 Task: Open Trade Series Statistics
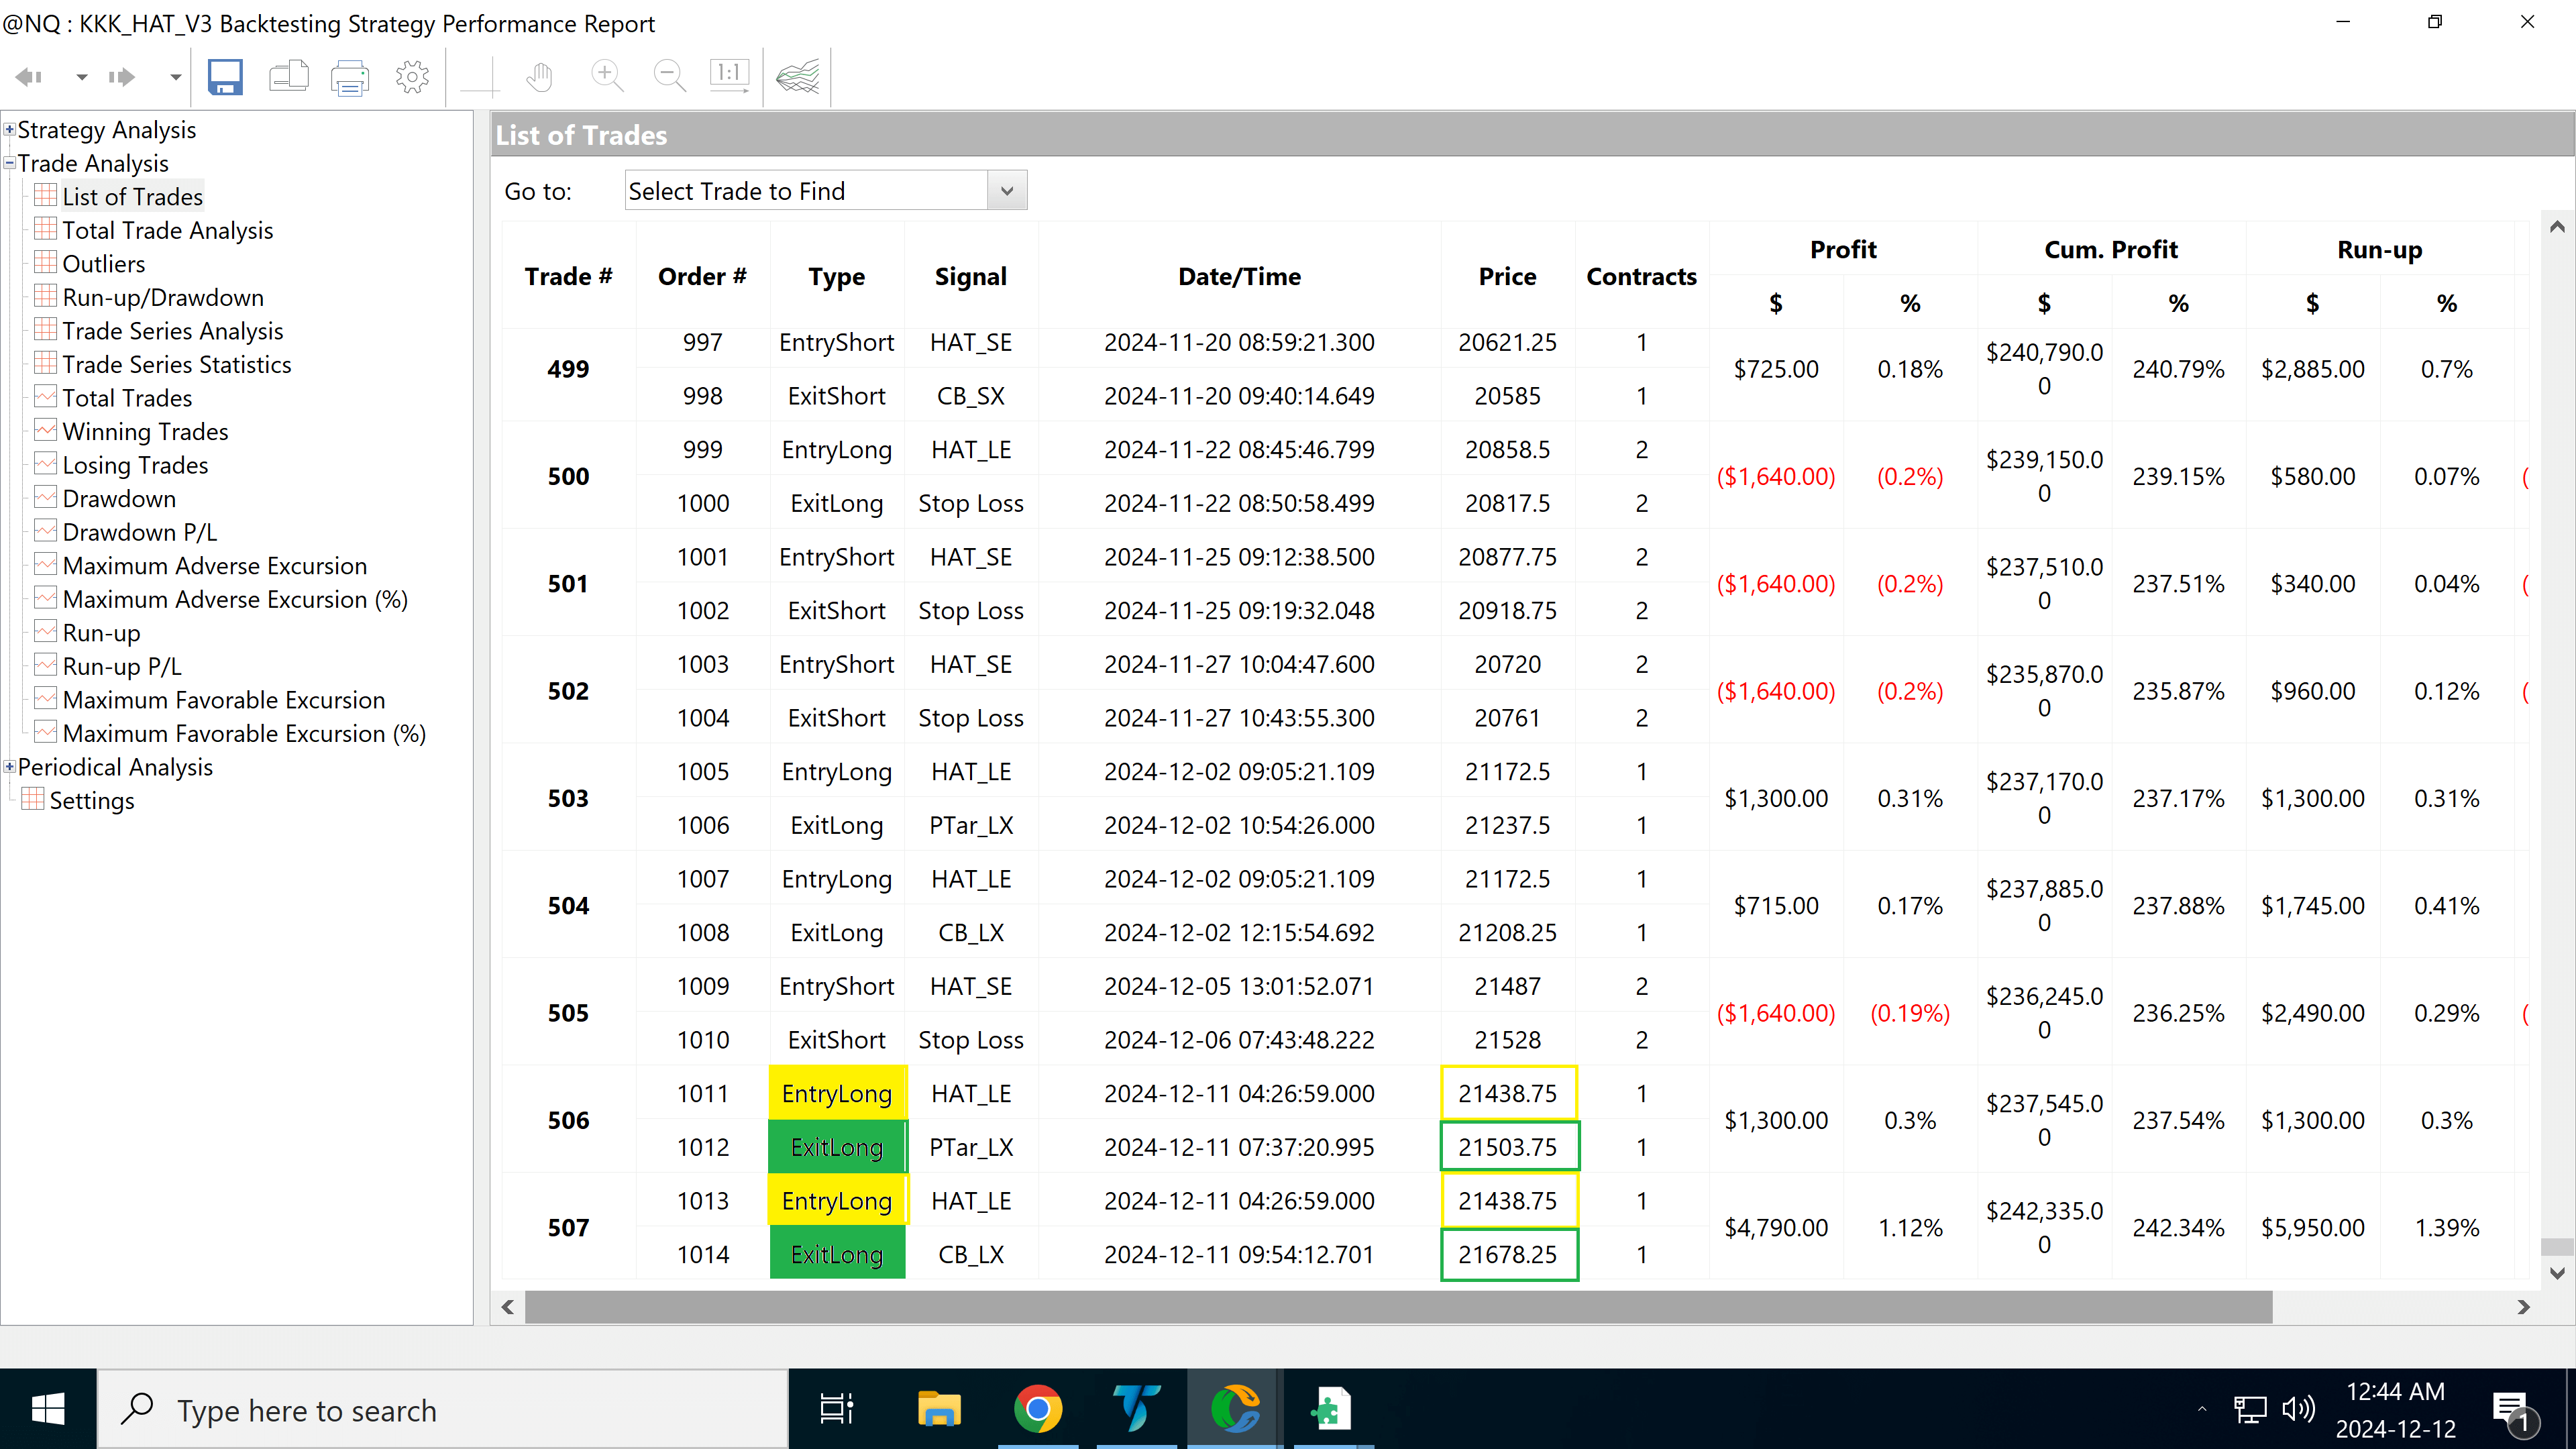click(x=176, y=364)
